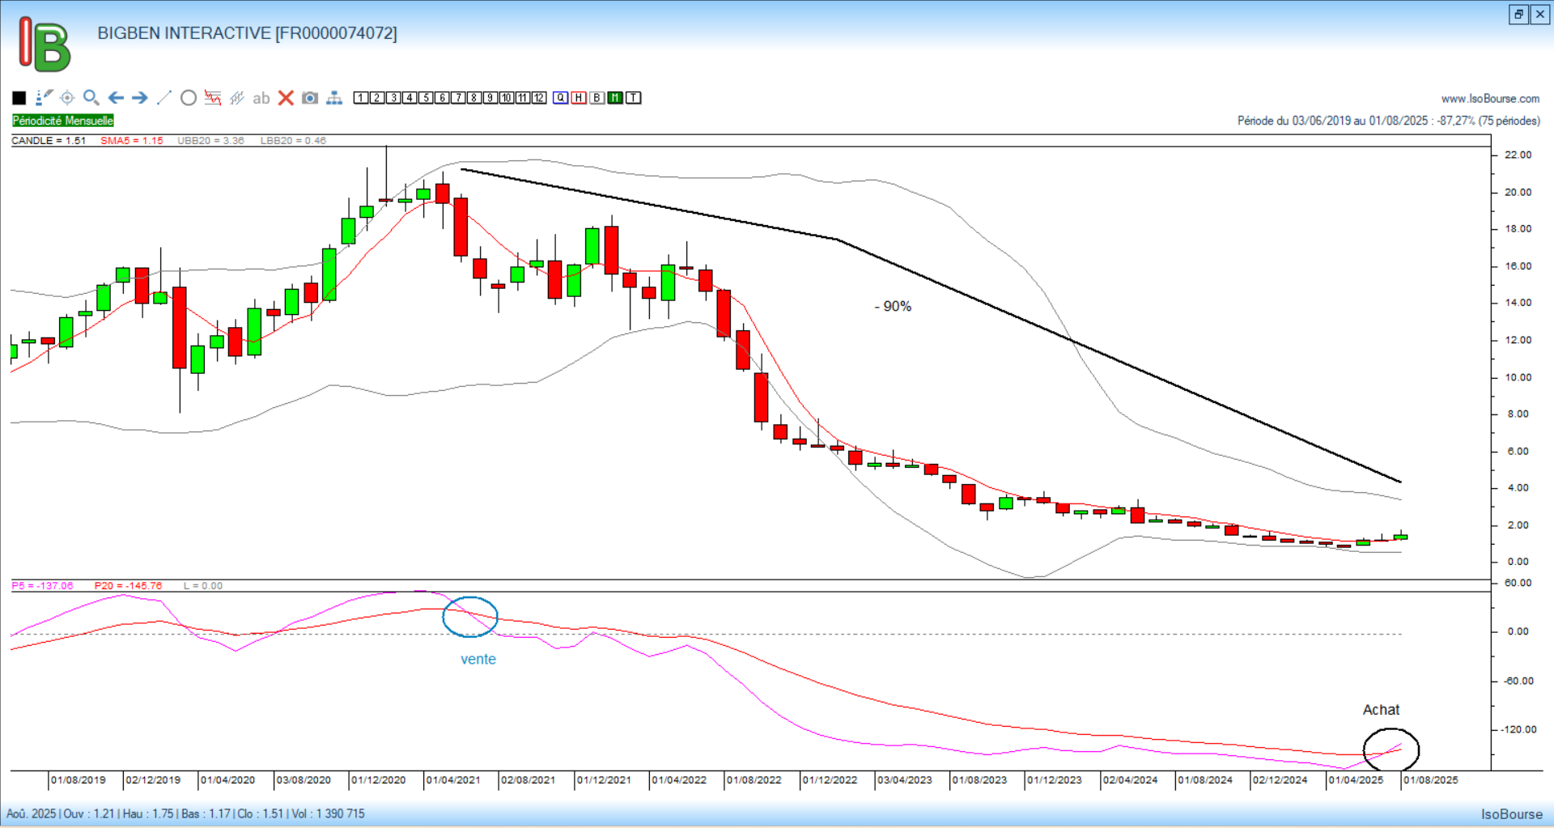Screen dimensions: 1554x828
Task: Choose period box 4
Action: pos(410,98)
